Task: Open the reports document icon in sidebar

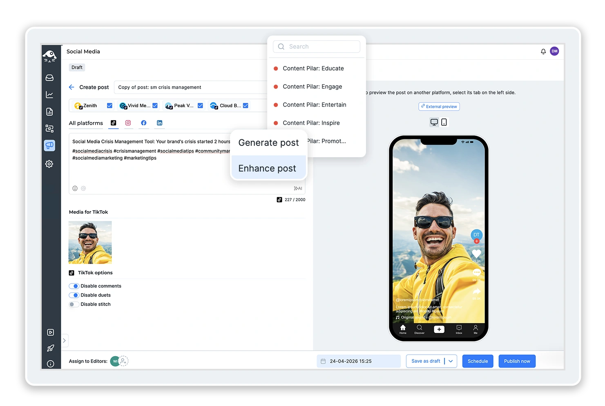Action: (x=49, y=112)
